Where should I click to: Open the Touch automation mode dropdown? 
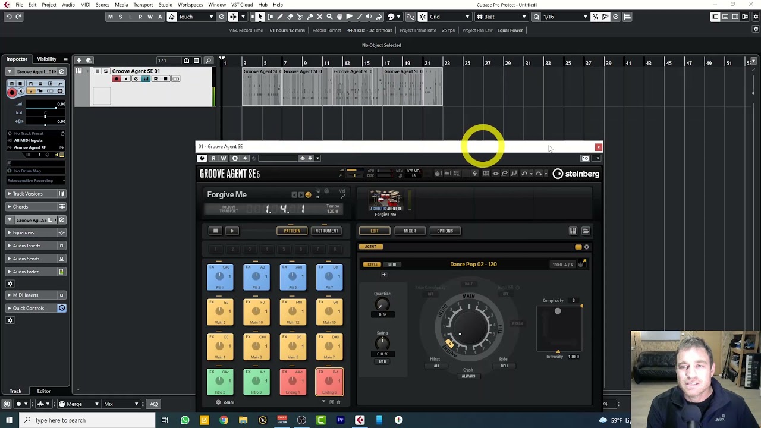pyautogui.click(x=196, y=17)
